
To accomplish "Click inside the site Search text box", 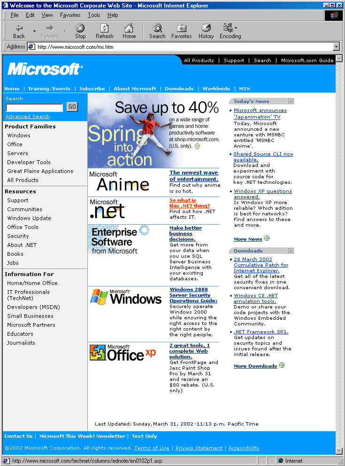I will tap(34, 107).
